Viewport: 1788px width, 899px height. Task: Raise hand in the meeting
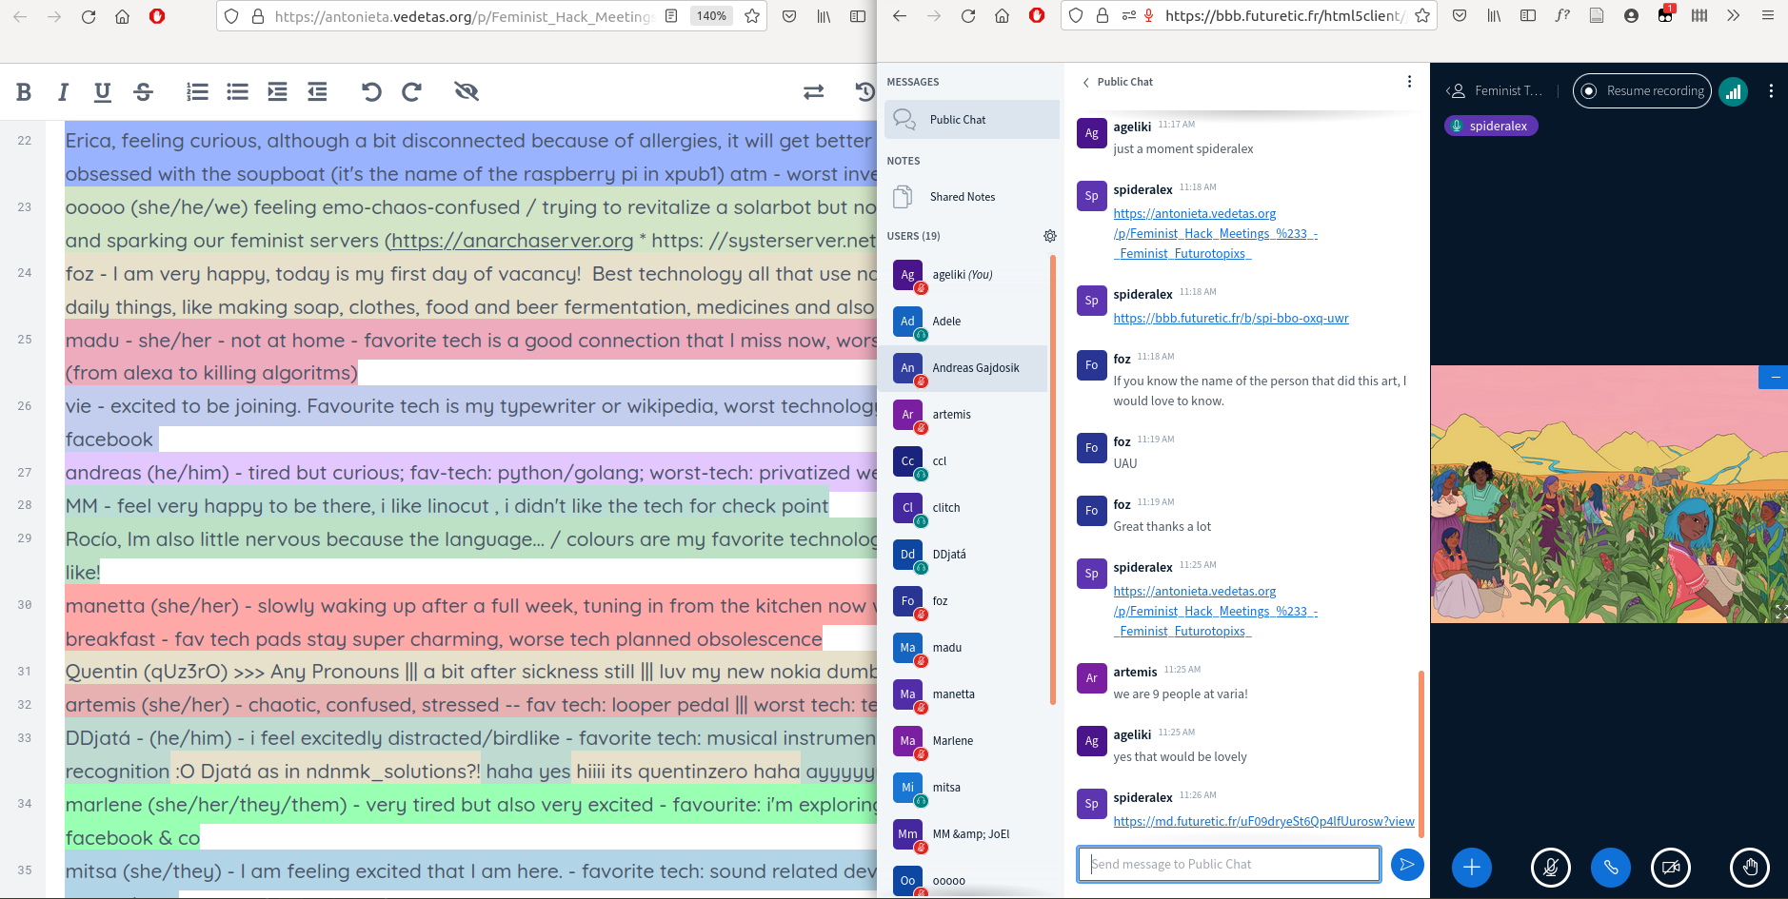pos(1750,867)
